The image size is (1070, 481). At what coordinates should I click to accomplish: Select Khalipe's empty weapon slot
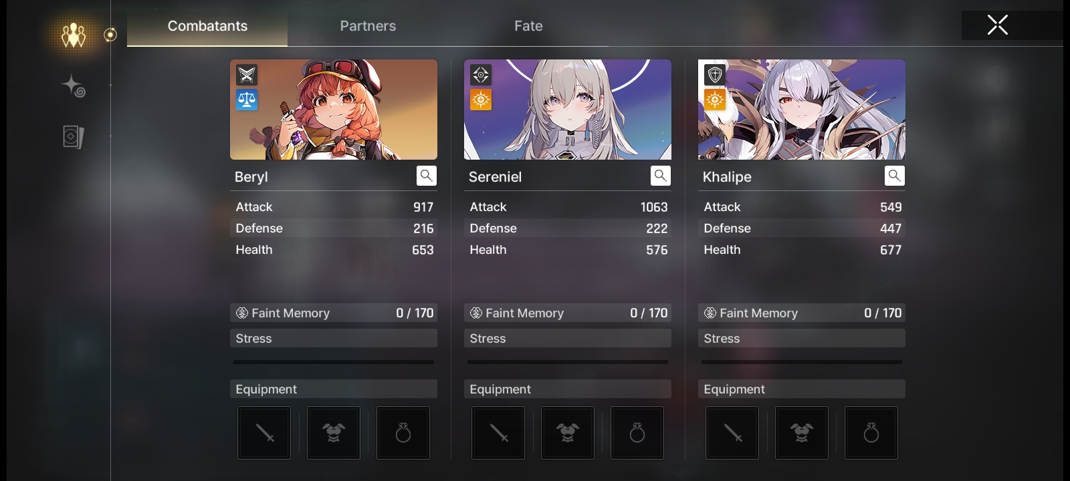(732, 433)
